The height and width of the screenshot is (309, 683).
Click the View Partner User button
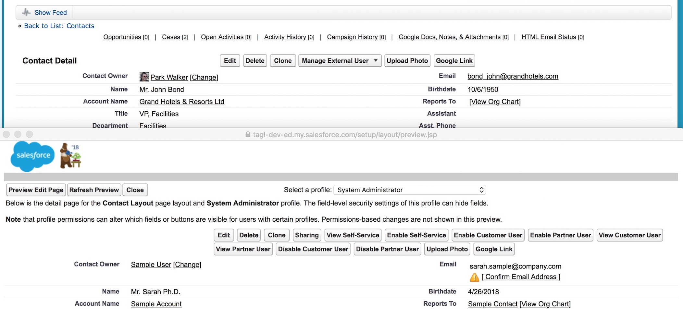[243, 249]
